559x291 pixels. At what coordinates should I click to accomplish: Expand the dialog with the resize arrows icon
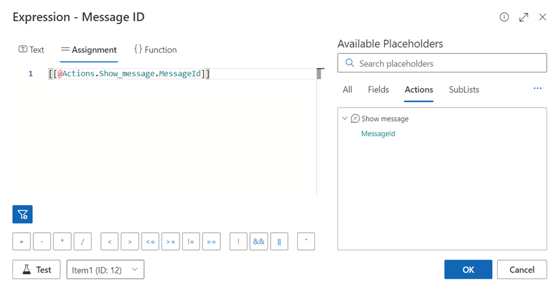point(524,17)
